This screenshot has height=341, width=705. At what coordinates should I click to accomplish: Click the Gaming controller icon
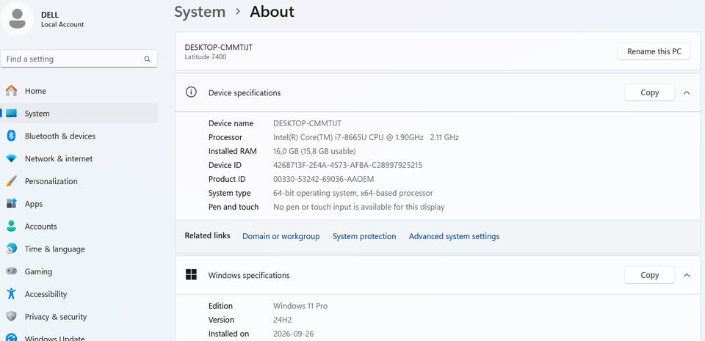[x=11, y=271]
